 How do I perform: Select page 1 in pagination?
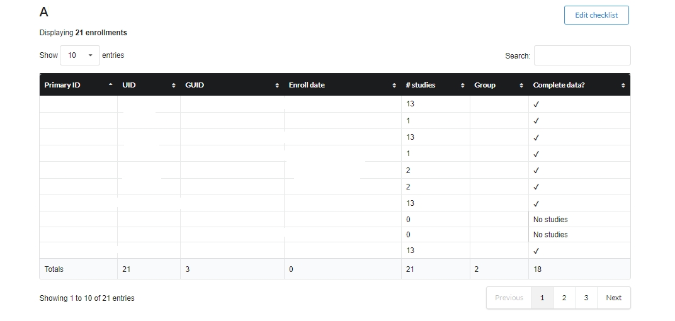point(542,298)
